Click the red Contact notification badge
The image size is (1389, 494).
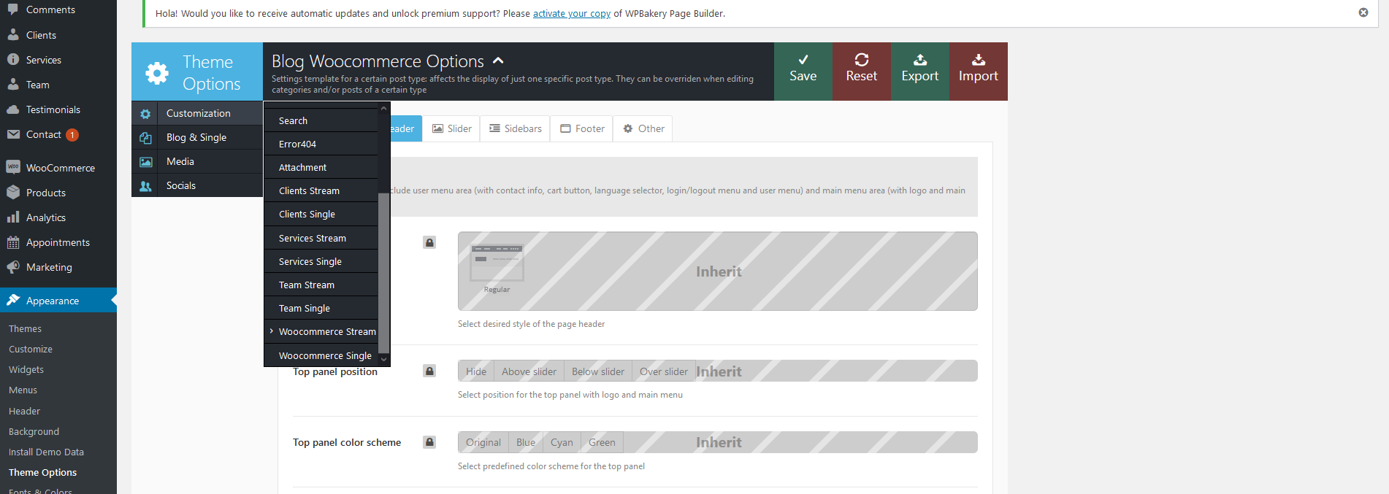tap(72, 135)
